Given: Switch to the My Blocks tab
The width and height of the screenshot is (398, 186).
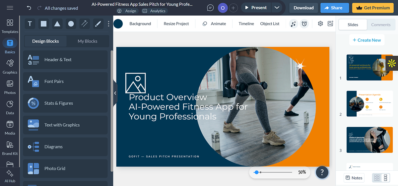Looking at the screenshot, I should (88, 41).
